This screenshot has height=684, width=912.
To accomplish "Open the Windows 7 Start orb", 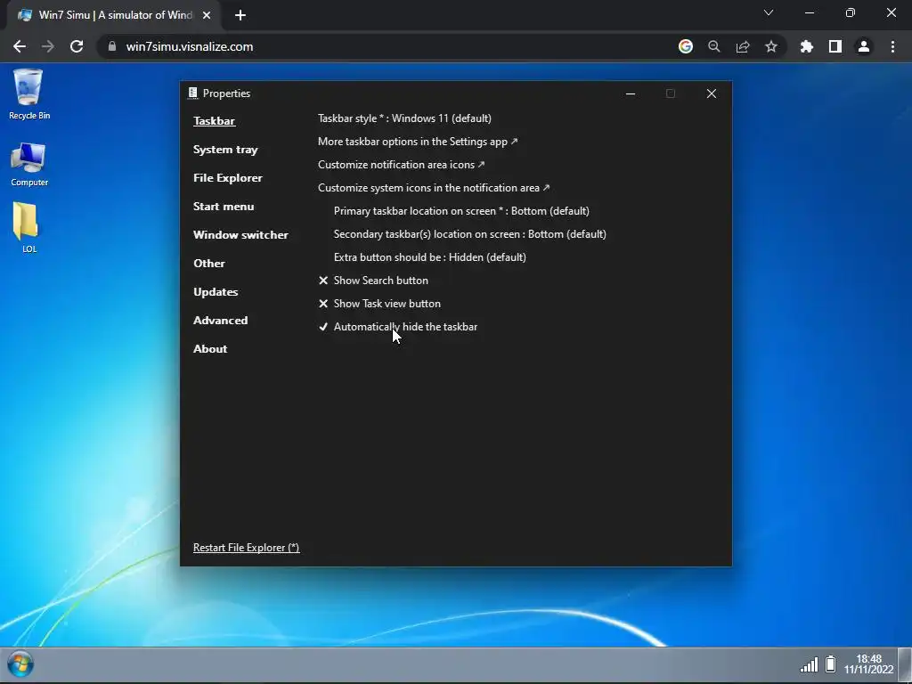I will click(20, 664).
